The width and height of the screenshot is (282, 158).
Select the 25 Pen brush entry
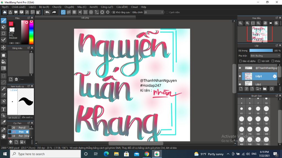tap(18, 132)
